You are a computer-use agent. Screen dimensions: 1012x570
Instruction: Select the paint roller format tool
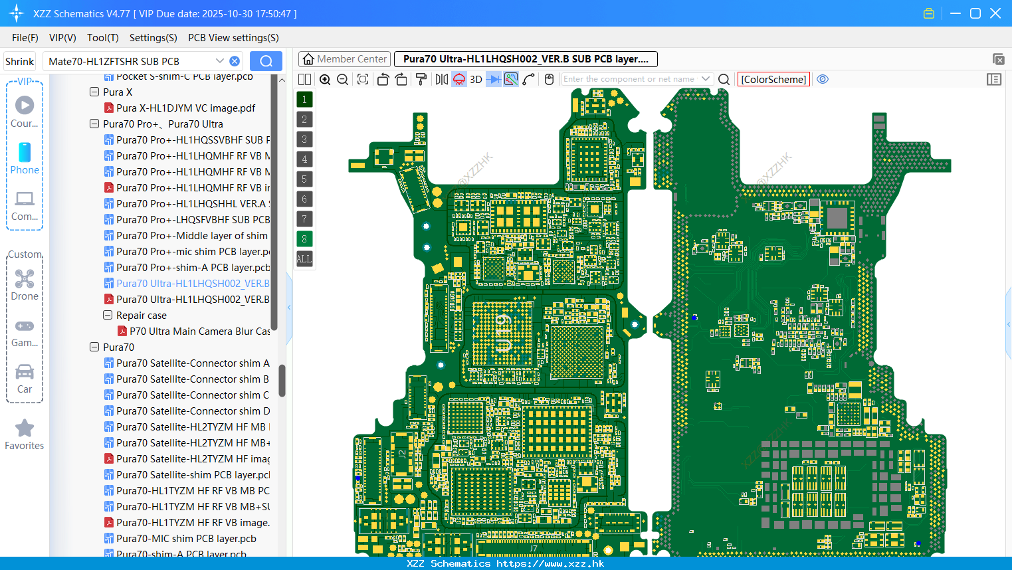[x=421, y=79]
